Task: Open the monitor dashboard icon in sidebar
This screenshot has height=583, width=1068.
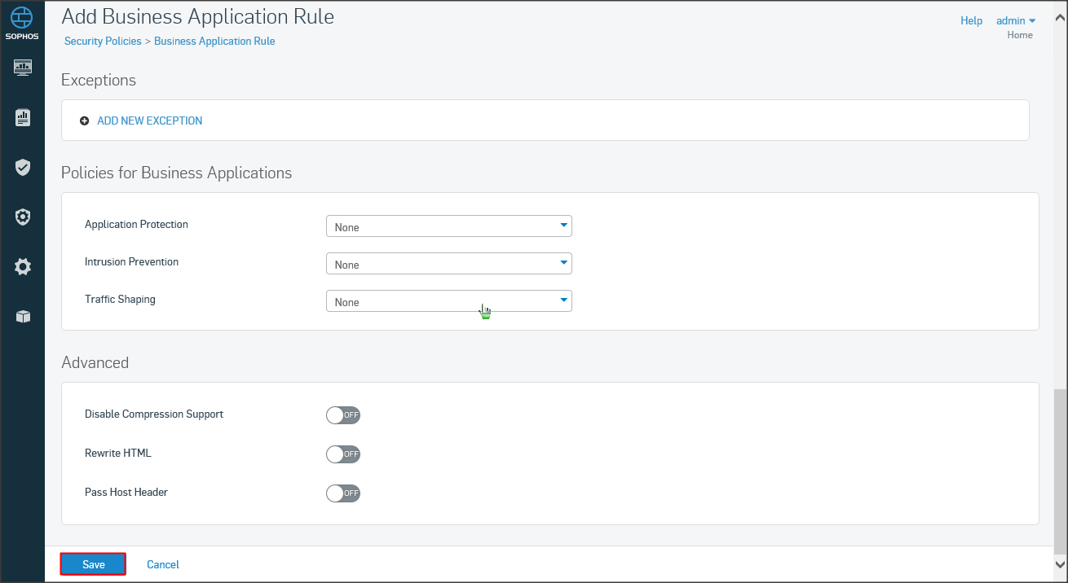Action: click(x=23, y=68)
